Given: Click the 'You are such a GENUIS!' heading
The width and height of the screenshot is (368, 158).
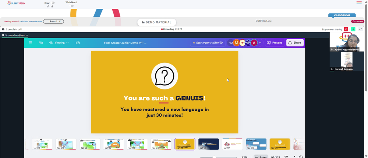Looking at the screenshot, I should tap(164, 98).
